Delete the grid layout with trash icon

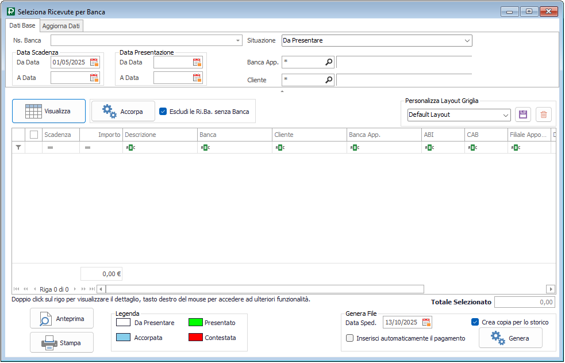tap(543, 114)
